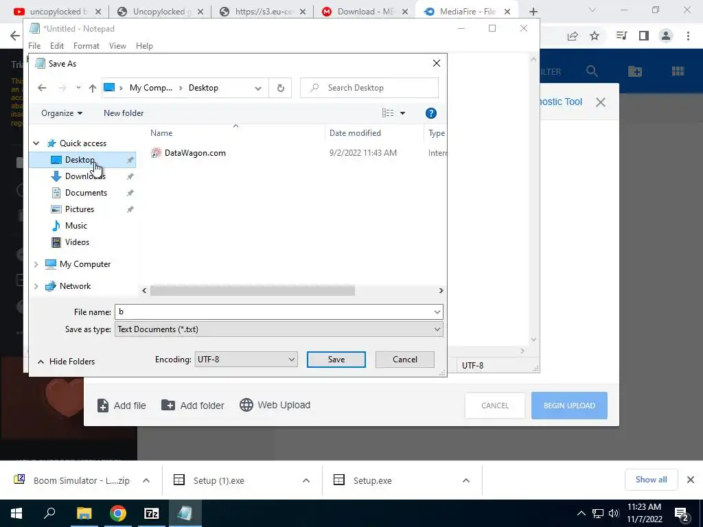Toggle Chrome side panel
The width and height of the screenshot is (703, 527).
point(644,36)
